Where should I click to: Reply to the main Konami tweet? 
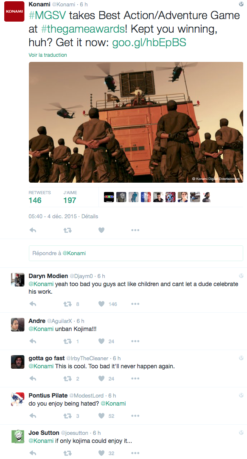(x=33, y=231)
